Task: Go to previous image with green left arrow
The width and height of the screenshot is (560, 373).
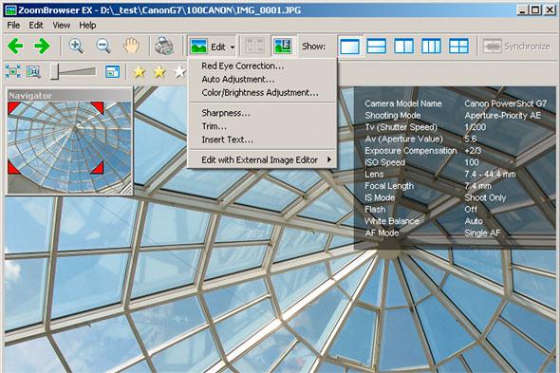Action: 15,47
